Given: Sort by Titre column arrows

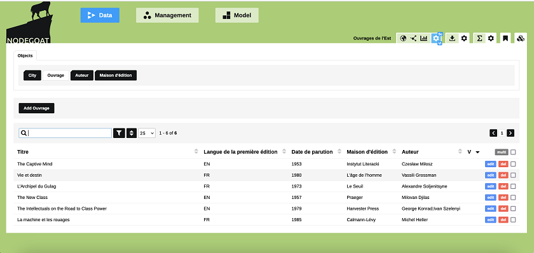Looking at the screenshot, I should [196, 152].
